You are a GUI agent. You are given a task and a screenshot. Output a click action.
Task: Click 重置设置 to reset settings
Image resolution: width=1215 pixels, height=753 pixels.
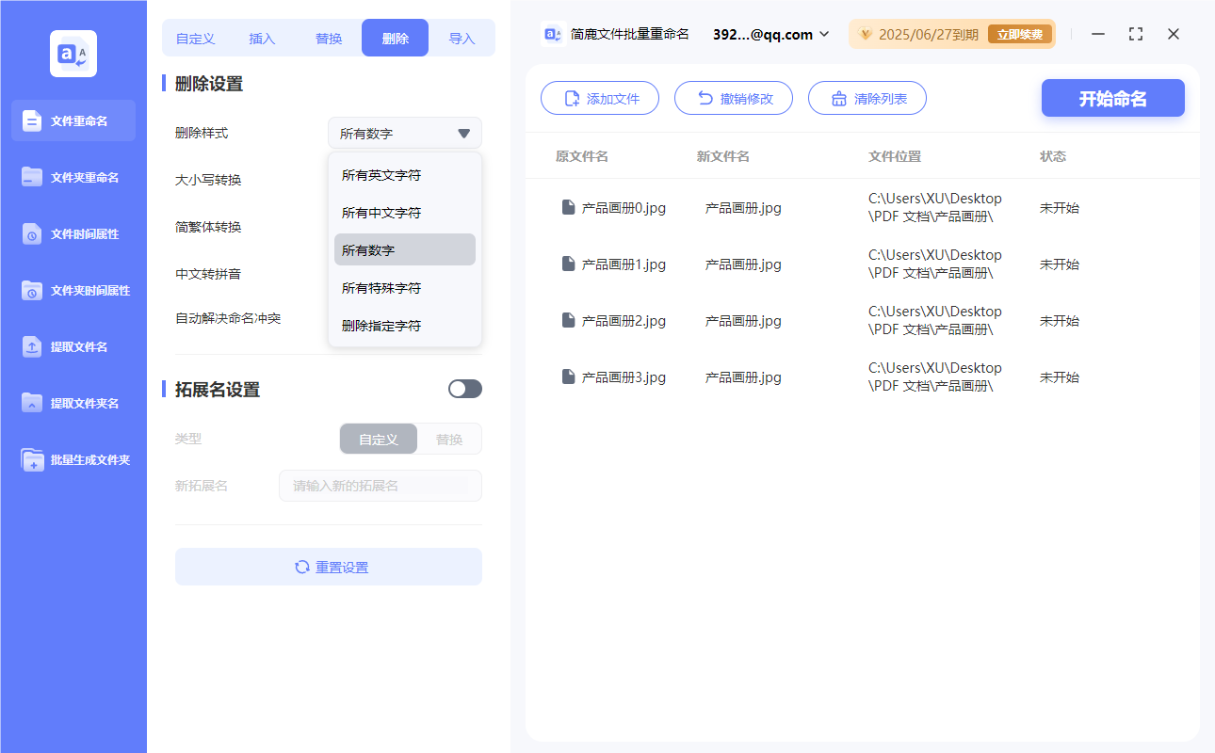tap(328, 566)
